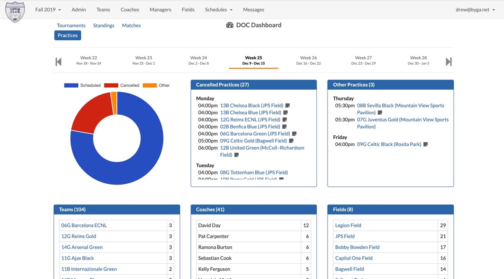The width and height of the screenshot is (504, 279).
Task: Open the 06G Barcelona ECNL team link
Action: click(83, 225)
